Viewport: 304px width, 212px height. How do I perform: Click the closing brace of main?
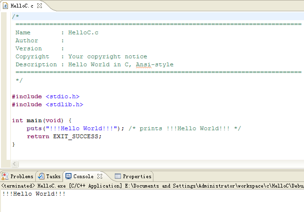click(13, 144)
